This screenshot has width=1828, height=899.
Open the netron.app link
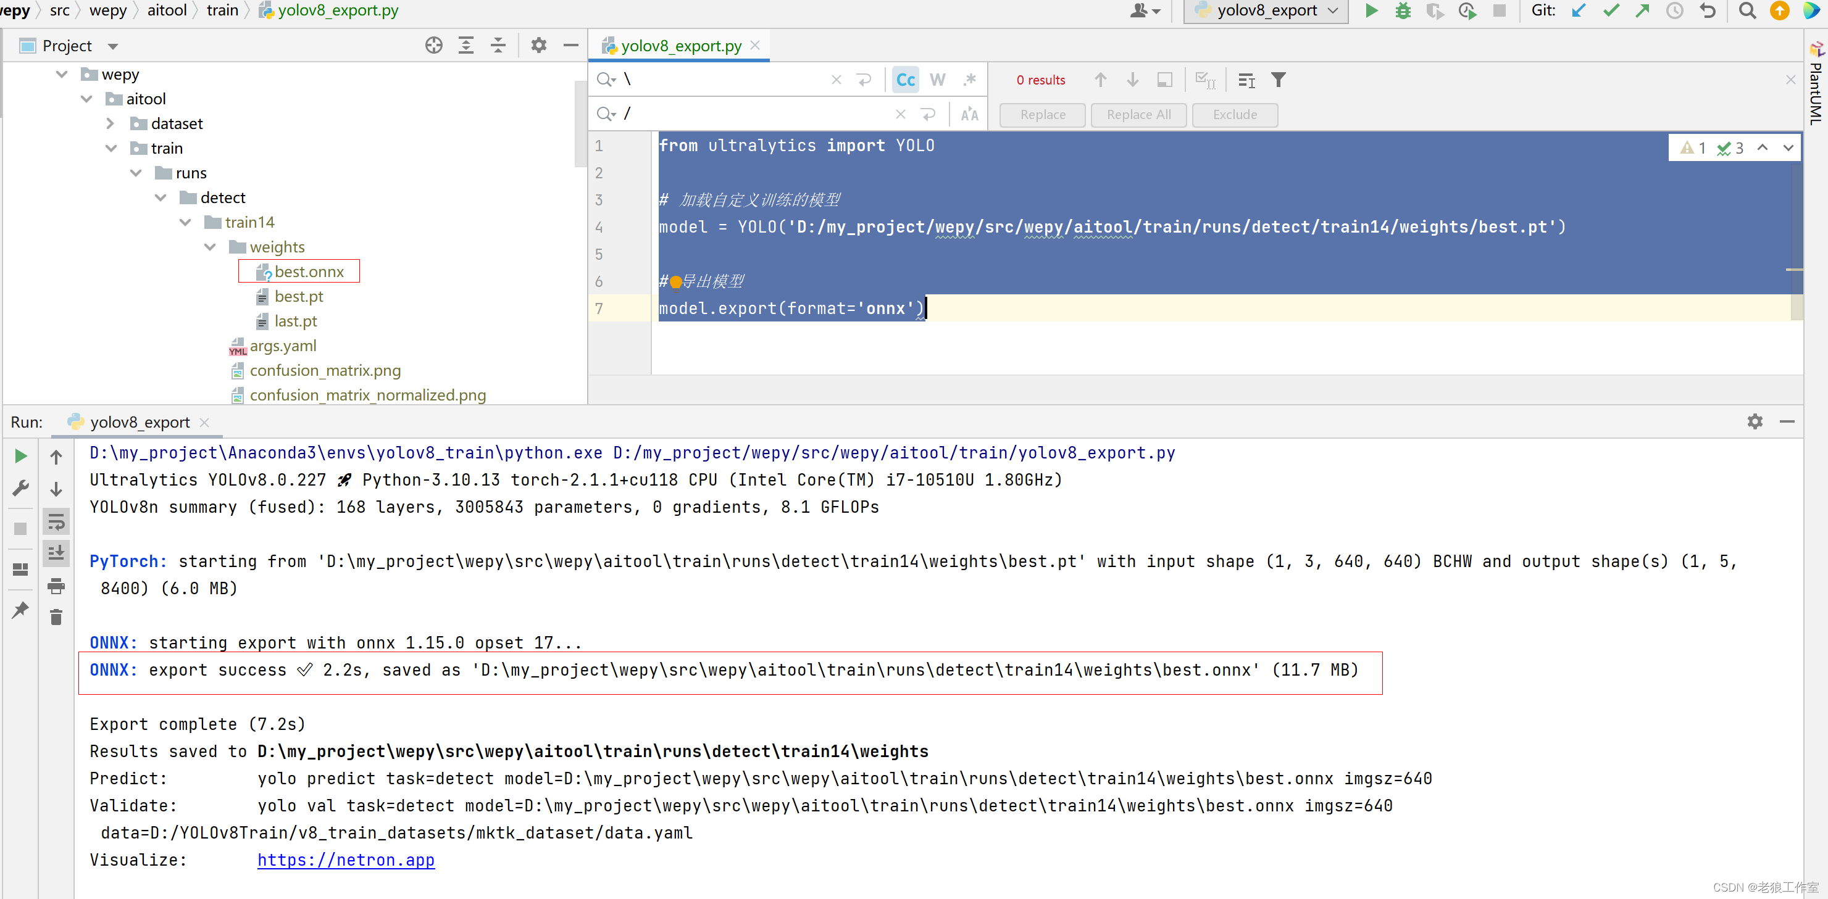click(346, 860)
